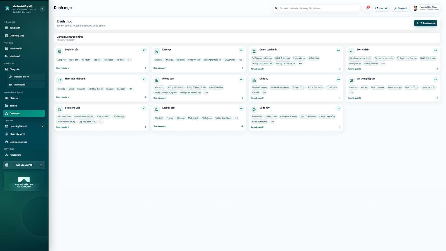
Task: Click Xem và quản lý under Loại công việc
Action: (63, 127)
